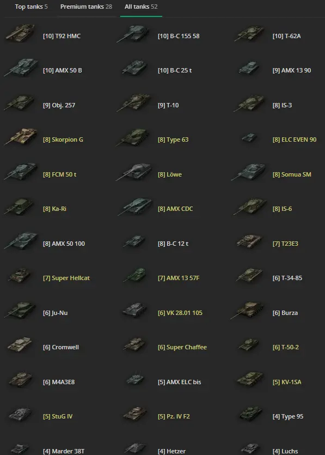Open the [6] VK 28.01 105 link
Viewport: 325px width, 455px height.
(180, 313)
